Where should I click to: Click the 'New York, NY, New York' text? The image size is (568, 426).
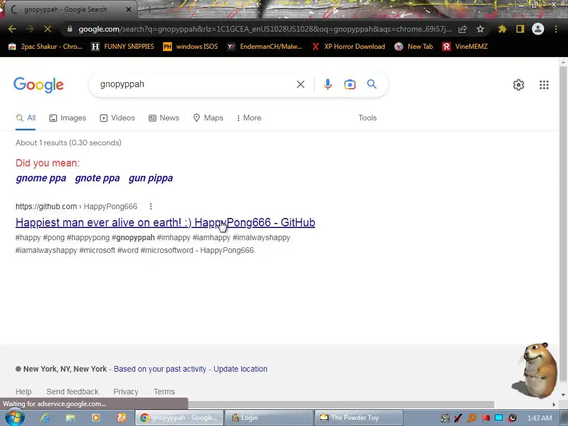[x=65, y=369]
